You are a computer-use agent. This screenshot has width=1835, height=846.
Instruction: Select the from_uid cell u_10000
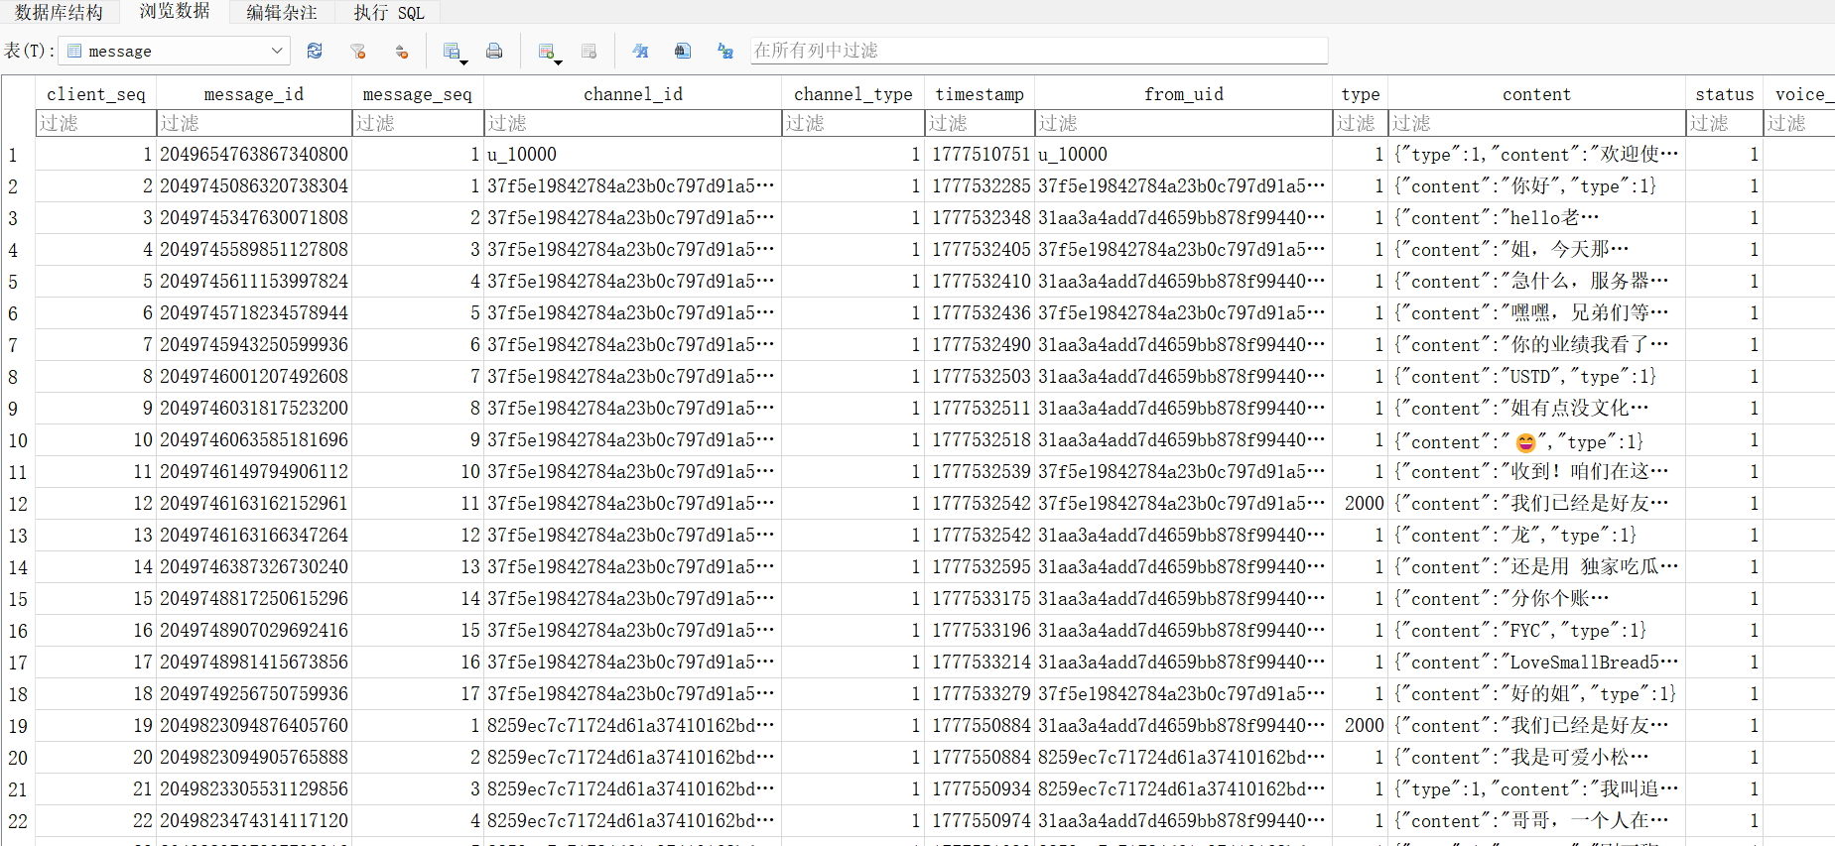point(1184,155)
